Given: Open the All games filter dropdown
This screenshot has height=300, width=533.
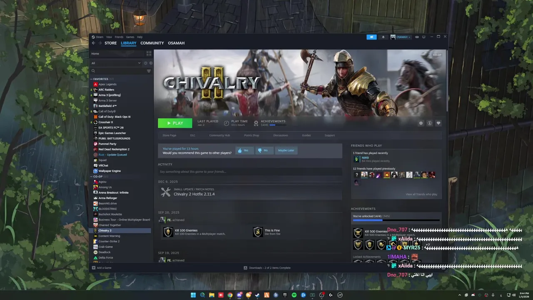Looking at the screenshot, I should pos(116,63).
